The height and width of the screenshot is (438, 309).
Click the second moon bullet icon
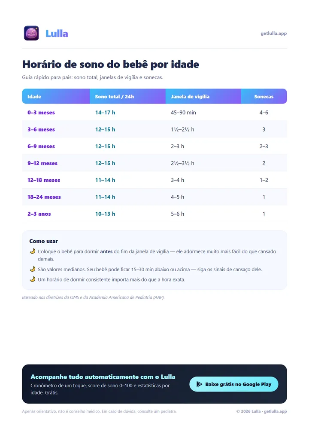click(33, 269)
